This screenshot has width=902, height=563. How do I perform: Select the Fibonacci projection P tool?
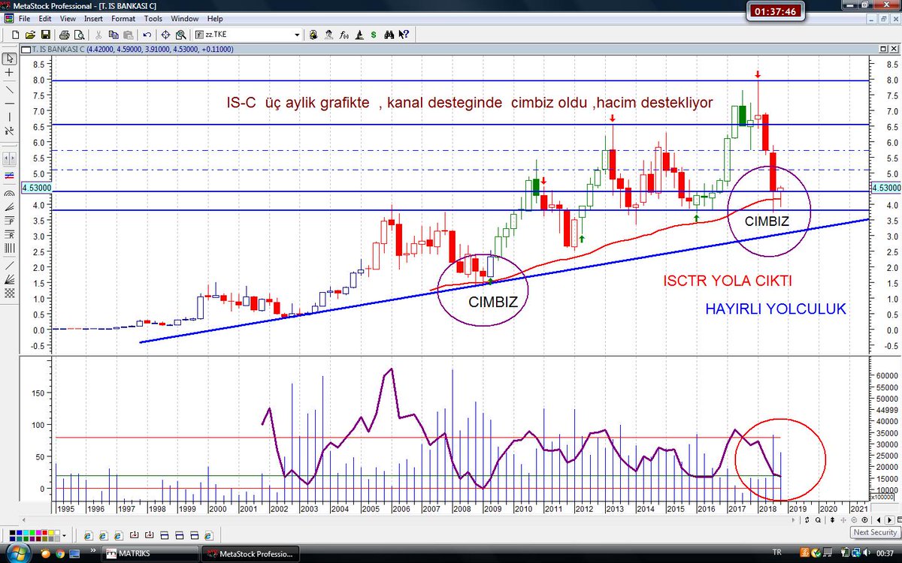9,220
